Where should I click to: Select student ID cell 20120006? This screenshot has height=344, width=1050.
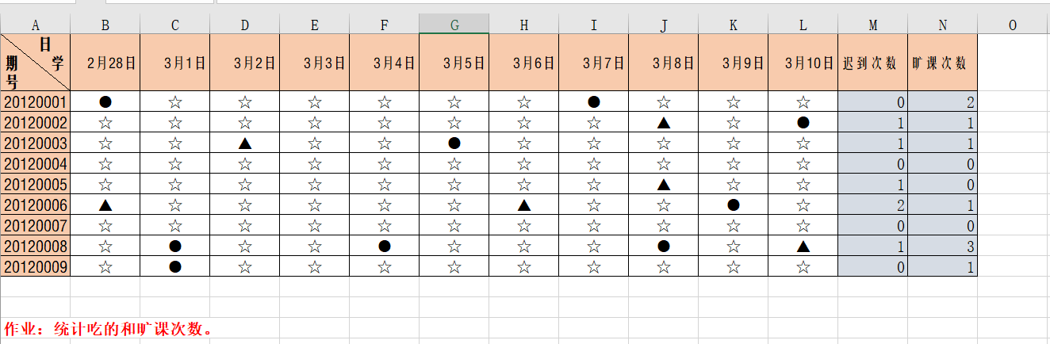click(36, 204)
